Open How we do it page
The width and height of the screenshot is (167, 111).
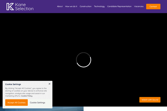pos(71,6)
